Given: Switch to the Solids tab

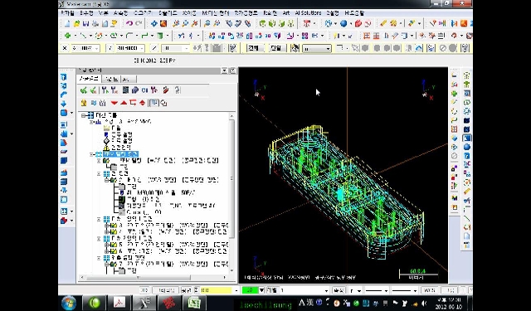Looking at the screenshot, I should pos(111,79).
